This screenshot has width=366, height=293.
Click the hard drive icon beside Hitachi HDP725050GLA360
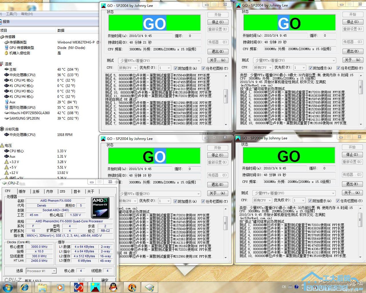pos(6,113)
